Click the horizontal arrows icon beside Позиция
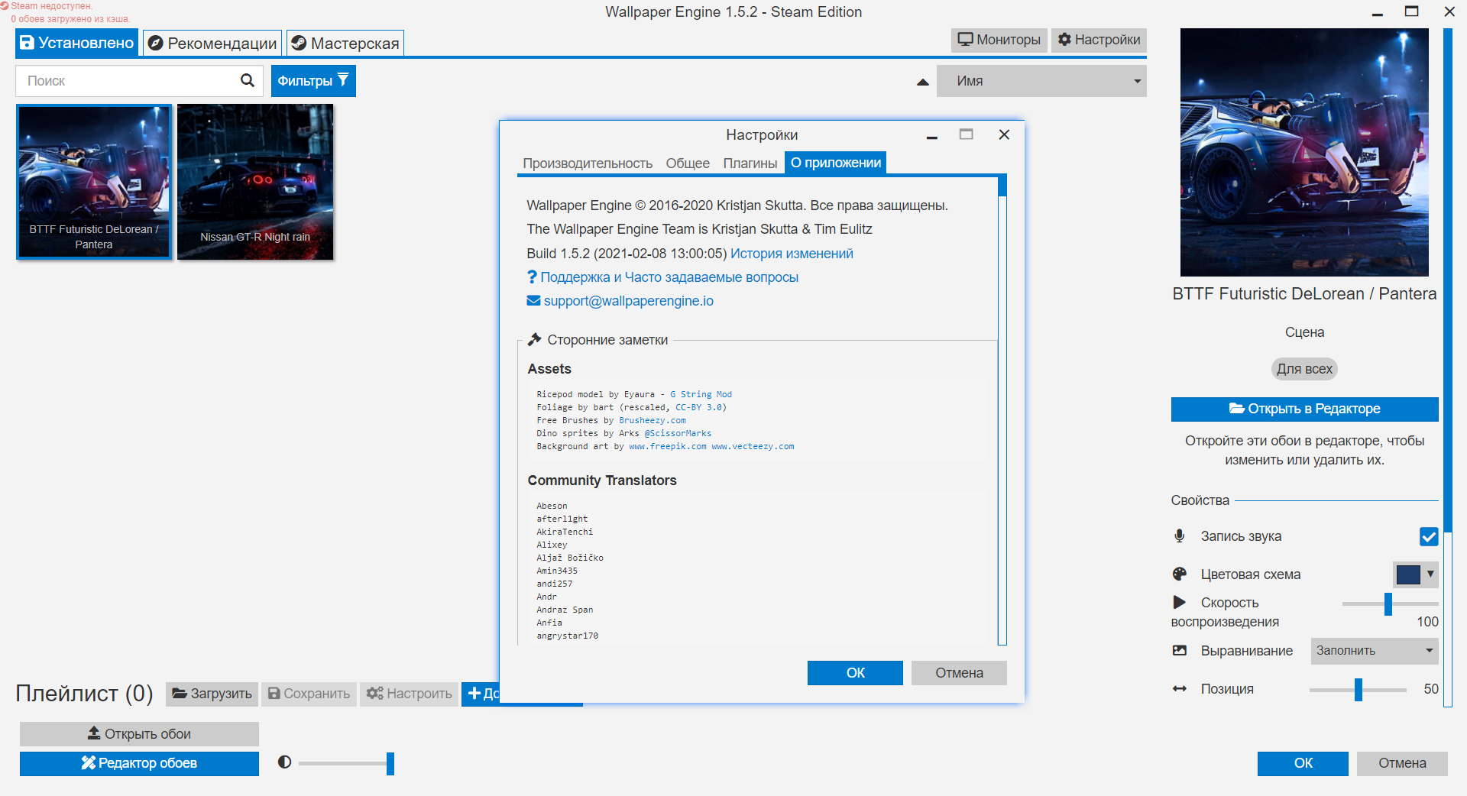Screen dimensions: 1467x796 coord(1180,688)
